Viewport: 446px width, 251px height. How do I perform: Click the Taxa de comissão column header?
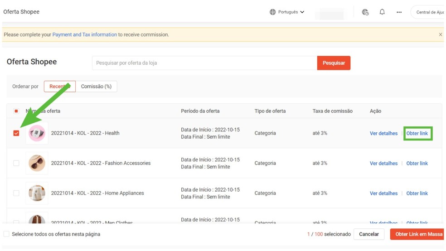tap(333, 111)
